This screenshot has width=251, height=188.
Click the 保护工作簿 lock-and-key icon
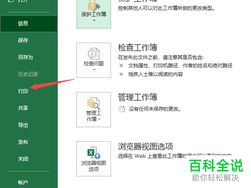[94, 5]
